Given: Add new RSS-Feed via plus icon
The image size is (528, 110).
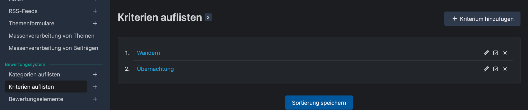Looking at the screenshot, I should tap(95, 11).
